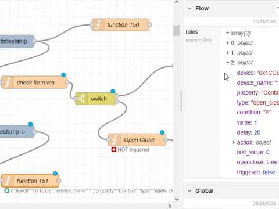Click the switch node's branching icon
The image size is (279, 209).
[x=81, y=99]
